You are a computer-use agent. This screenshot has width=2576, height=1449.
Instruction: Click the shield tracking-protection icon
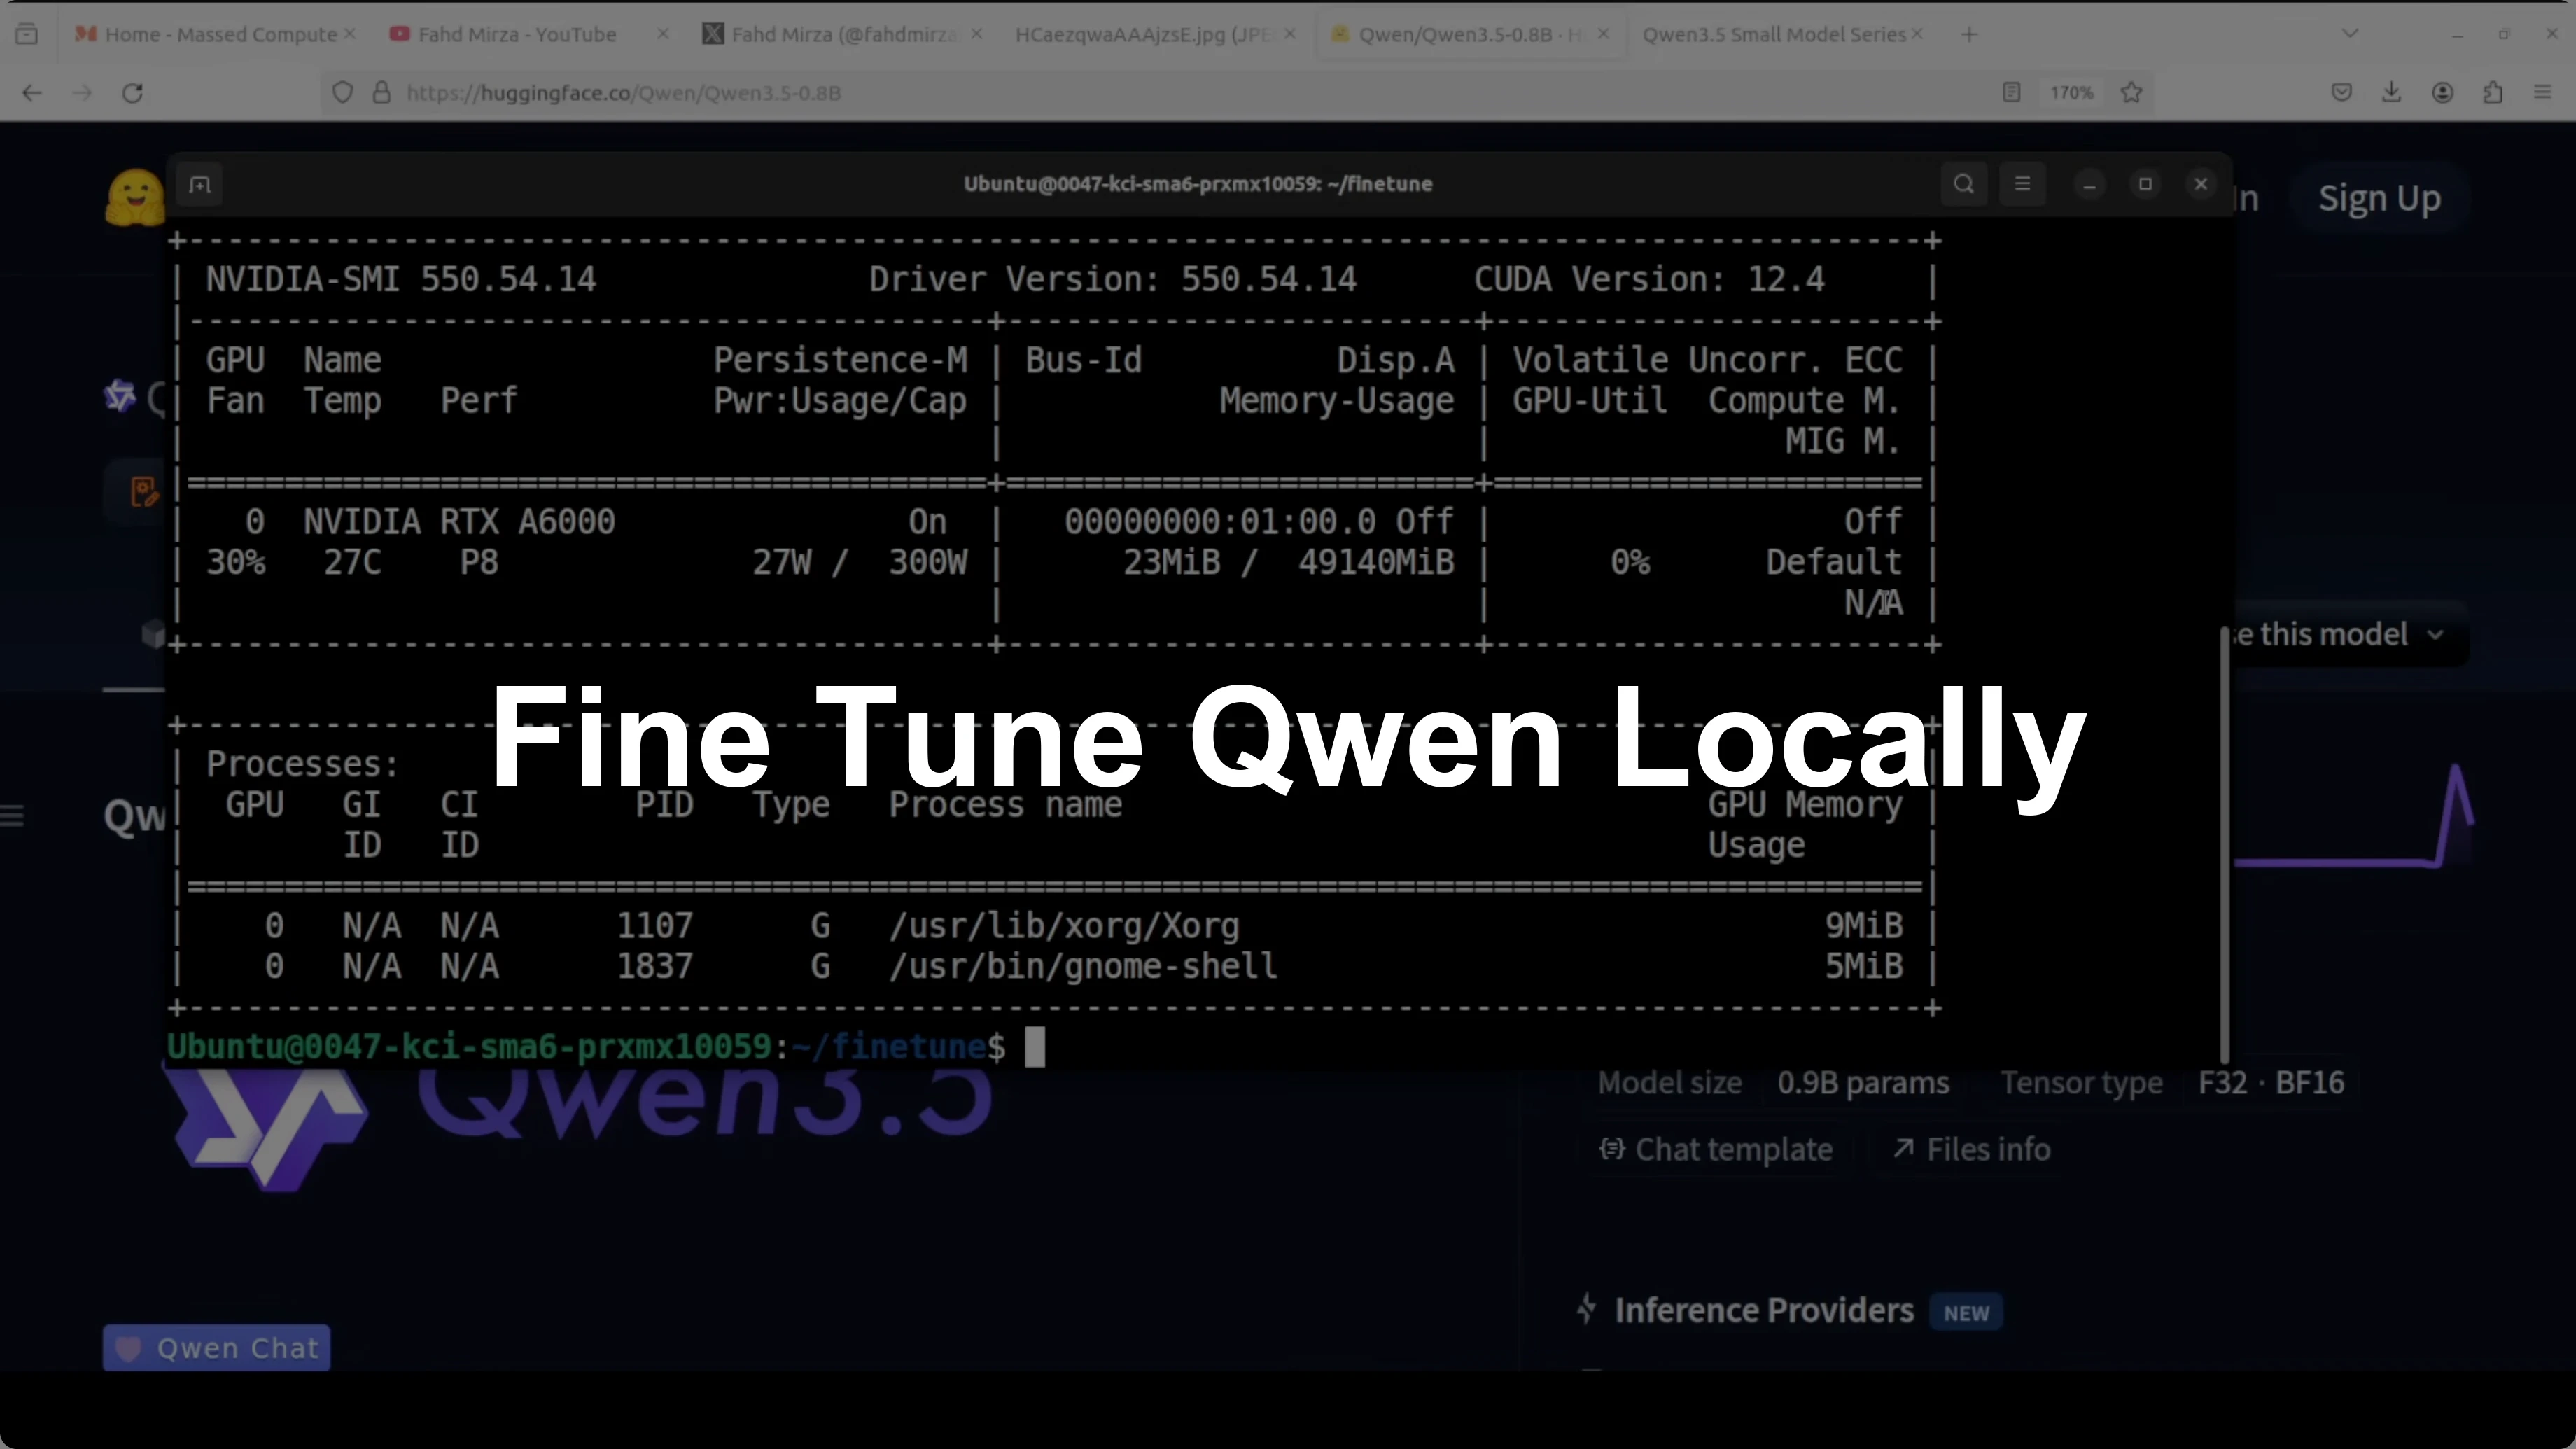coord(343,92)
